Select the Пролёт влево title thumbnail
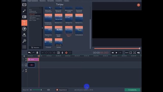Viewport: 163px width, 92px height. pyautogui.click(x=59, y=30)
